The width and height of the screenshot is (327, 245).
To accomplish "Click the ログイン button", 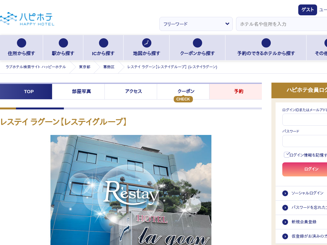I will (x=305, y=169).
